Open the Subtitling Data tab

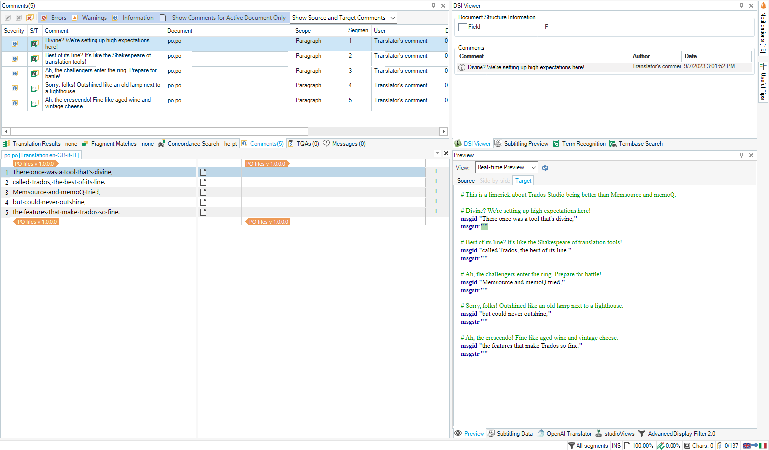click(510, 434)
